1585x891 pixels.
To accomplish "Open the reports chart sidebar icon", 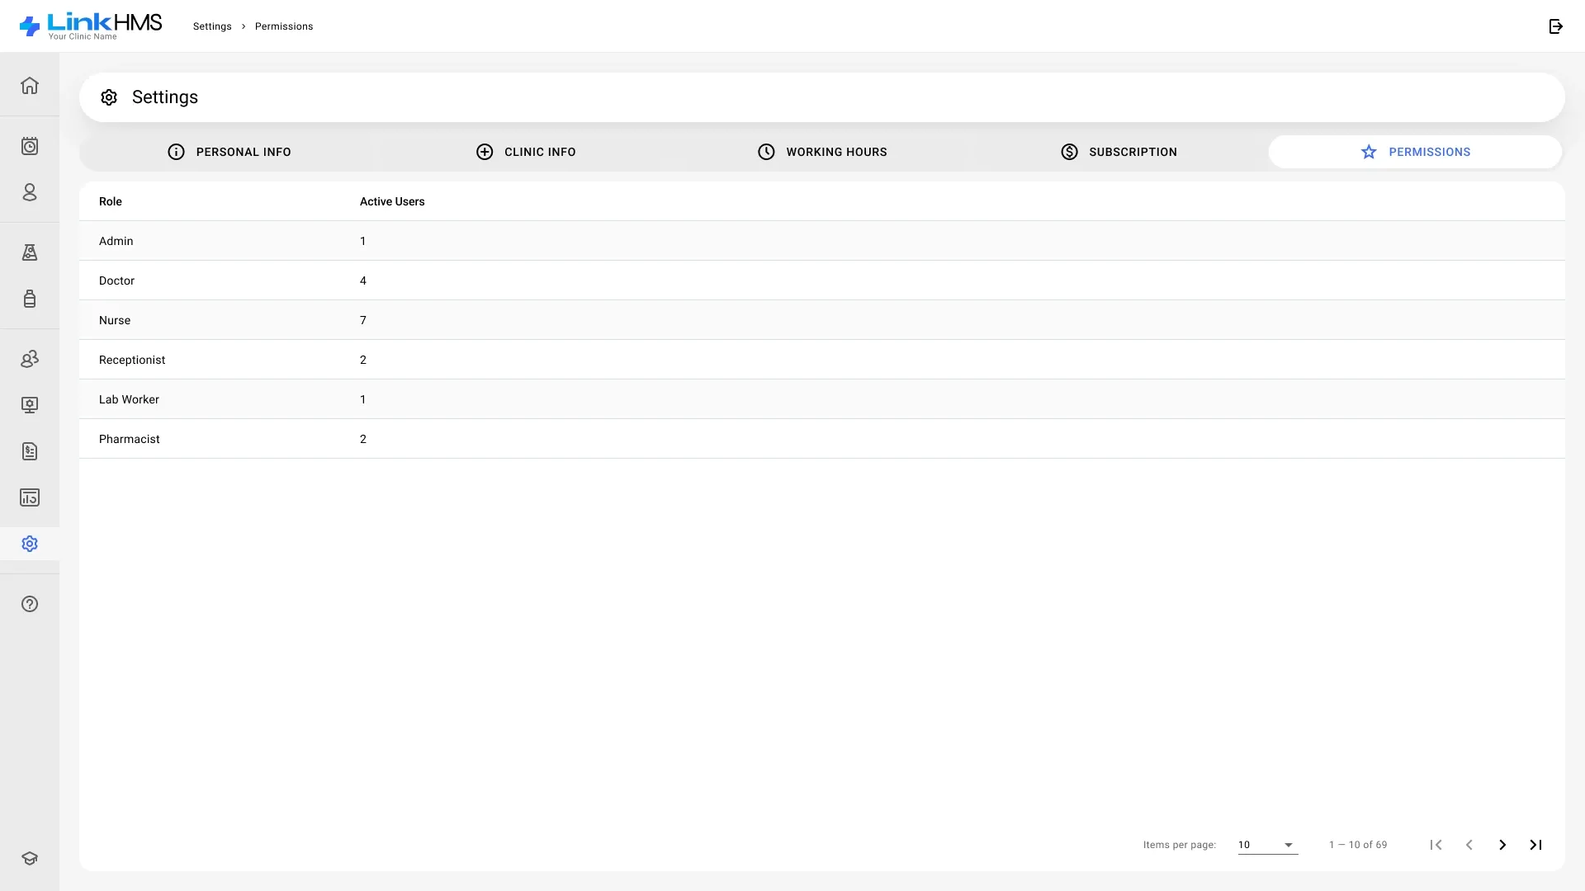I will [30, 497].
